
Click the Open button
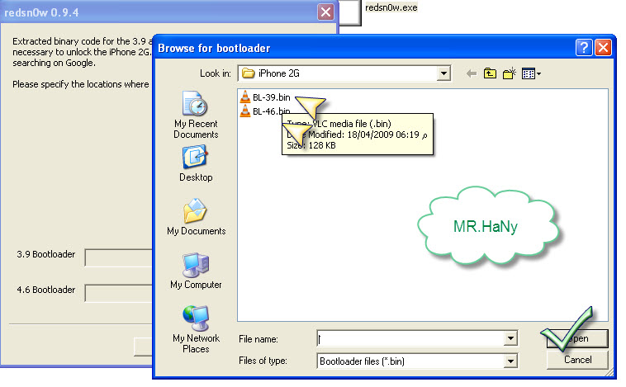pyautogui.click(x=578, y=338)
